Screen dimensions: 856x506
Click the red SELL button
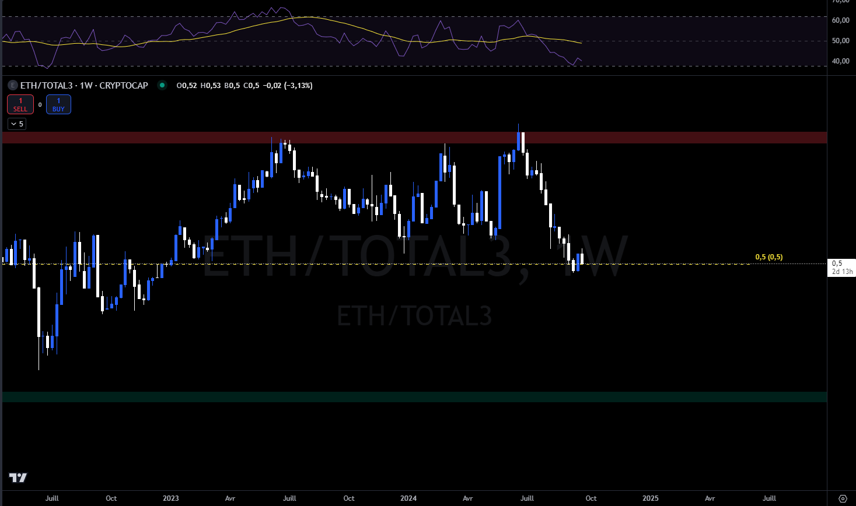point(20,104)
